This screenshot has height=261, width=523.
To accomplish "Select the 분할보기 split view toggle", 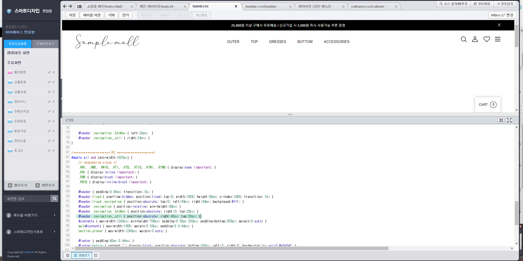I will 82,256.
